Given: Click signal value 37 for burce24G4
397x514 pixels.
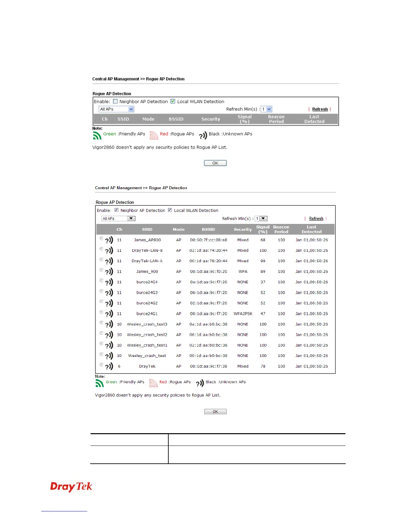Looking at the screenshot, I should click(x=263, y=282).
